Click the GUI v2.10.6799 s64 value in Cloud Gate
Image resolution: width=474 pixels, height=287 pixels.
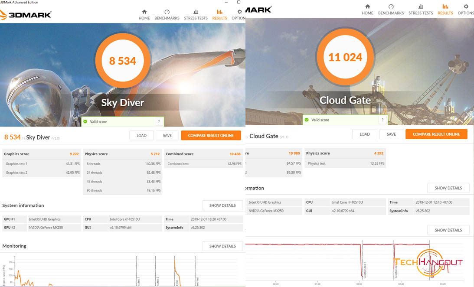343,211
